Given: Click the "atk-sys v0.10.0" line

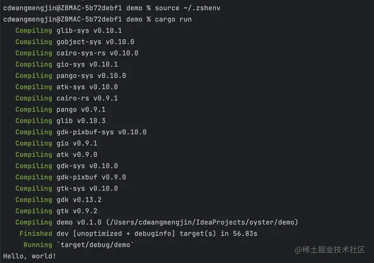Looking at the screenshot, I should pos(86,86).
